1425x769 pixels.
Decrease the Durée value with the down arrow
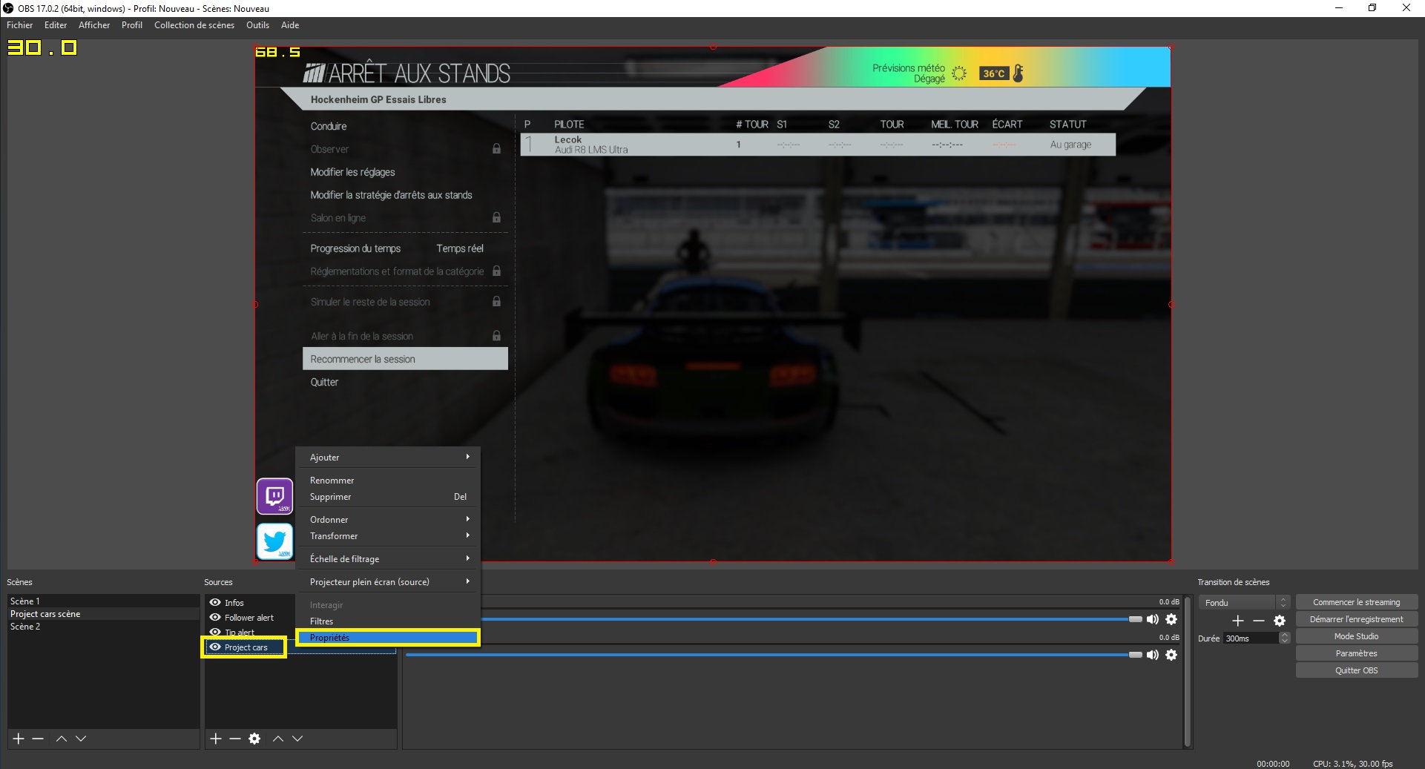pos(1285,641)
